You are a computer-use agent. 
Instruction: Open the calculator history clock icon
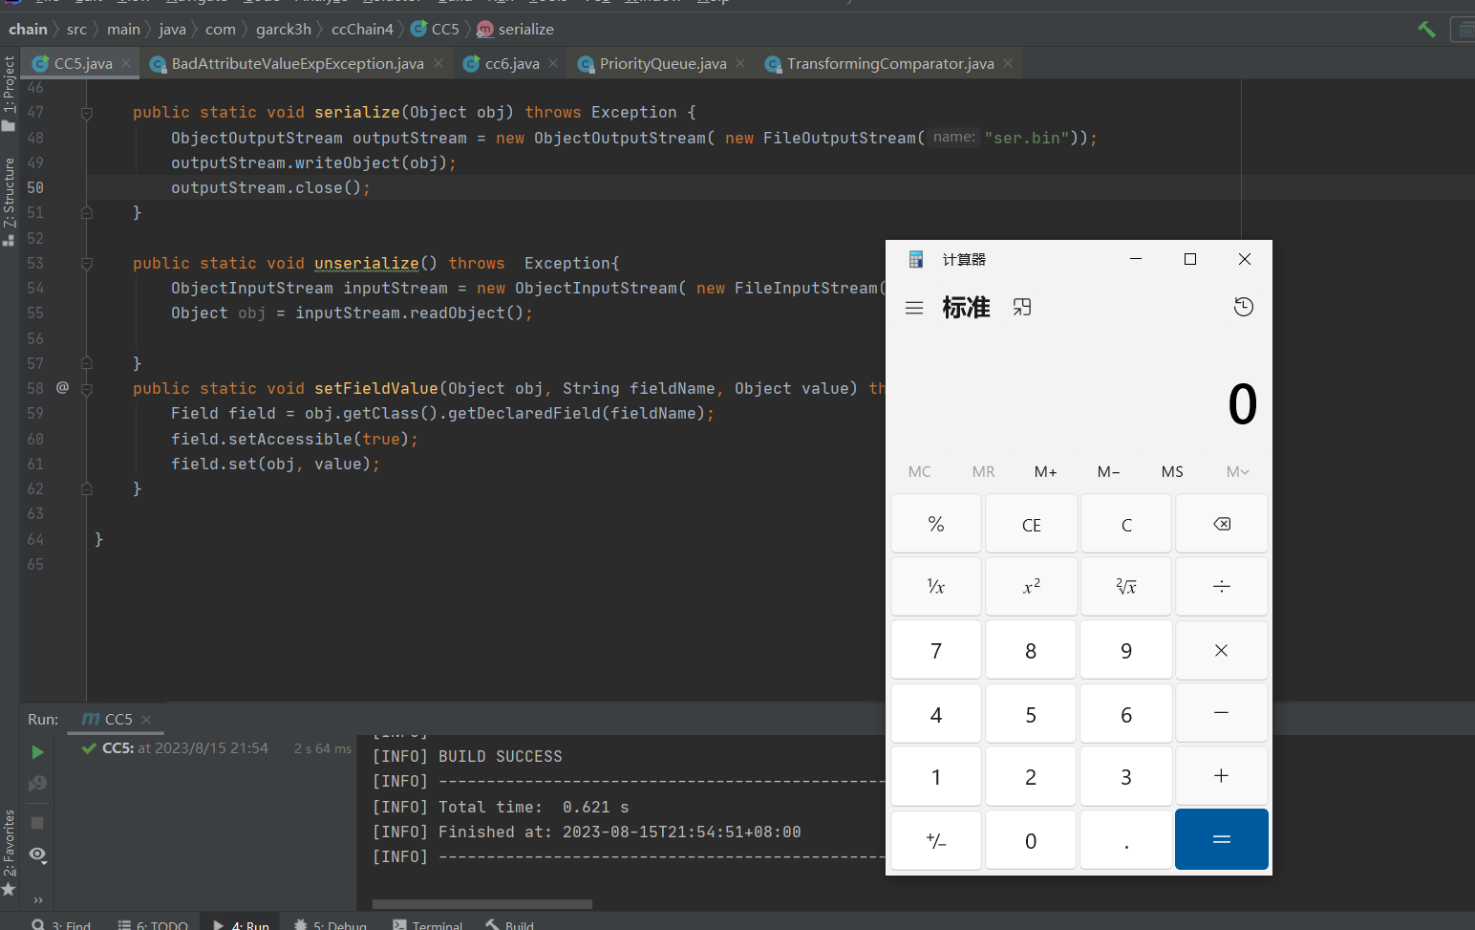[1243, 307]
